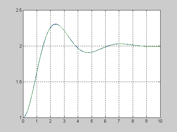Click where the curve first crosses the 2 gridline
The height and width of the screenshot is (132, 177).
point(43,46)
